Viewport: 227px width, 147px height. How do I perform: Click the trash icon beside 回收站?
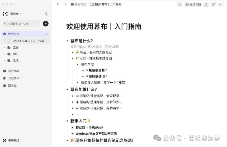tap(5, 86)
